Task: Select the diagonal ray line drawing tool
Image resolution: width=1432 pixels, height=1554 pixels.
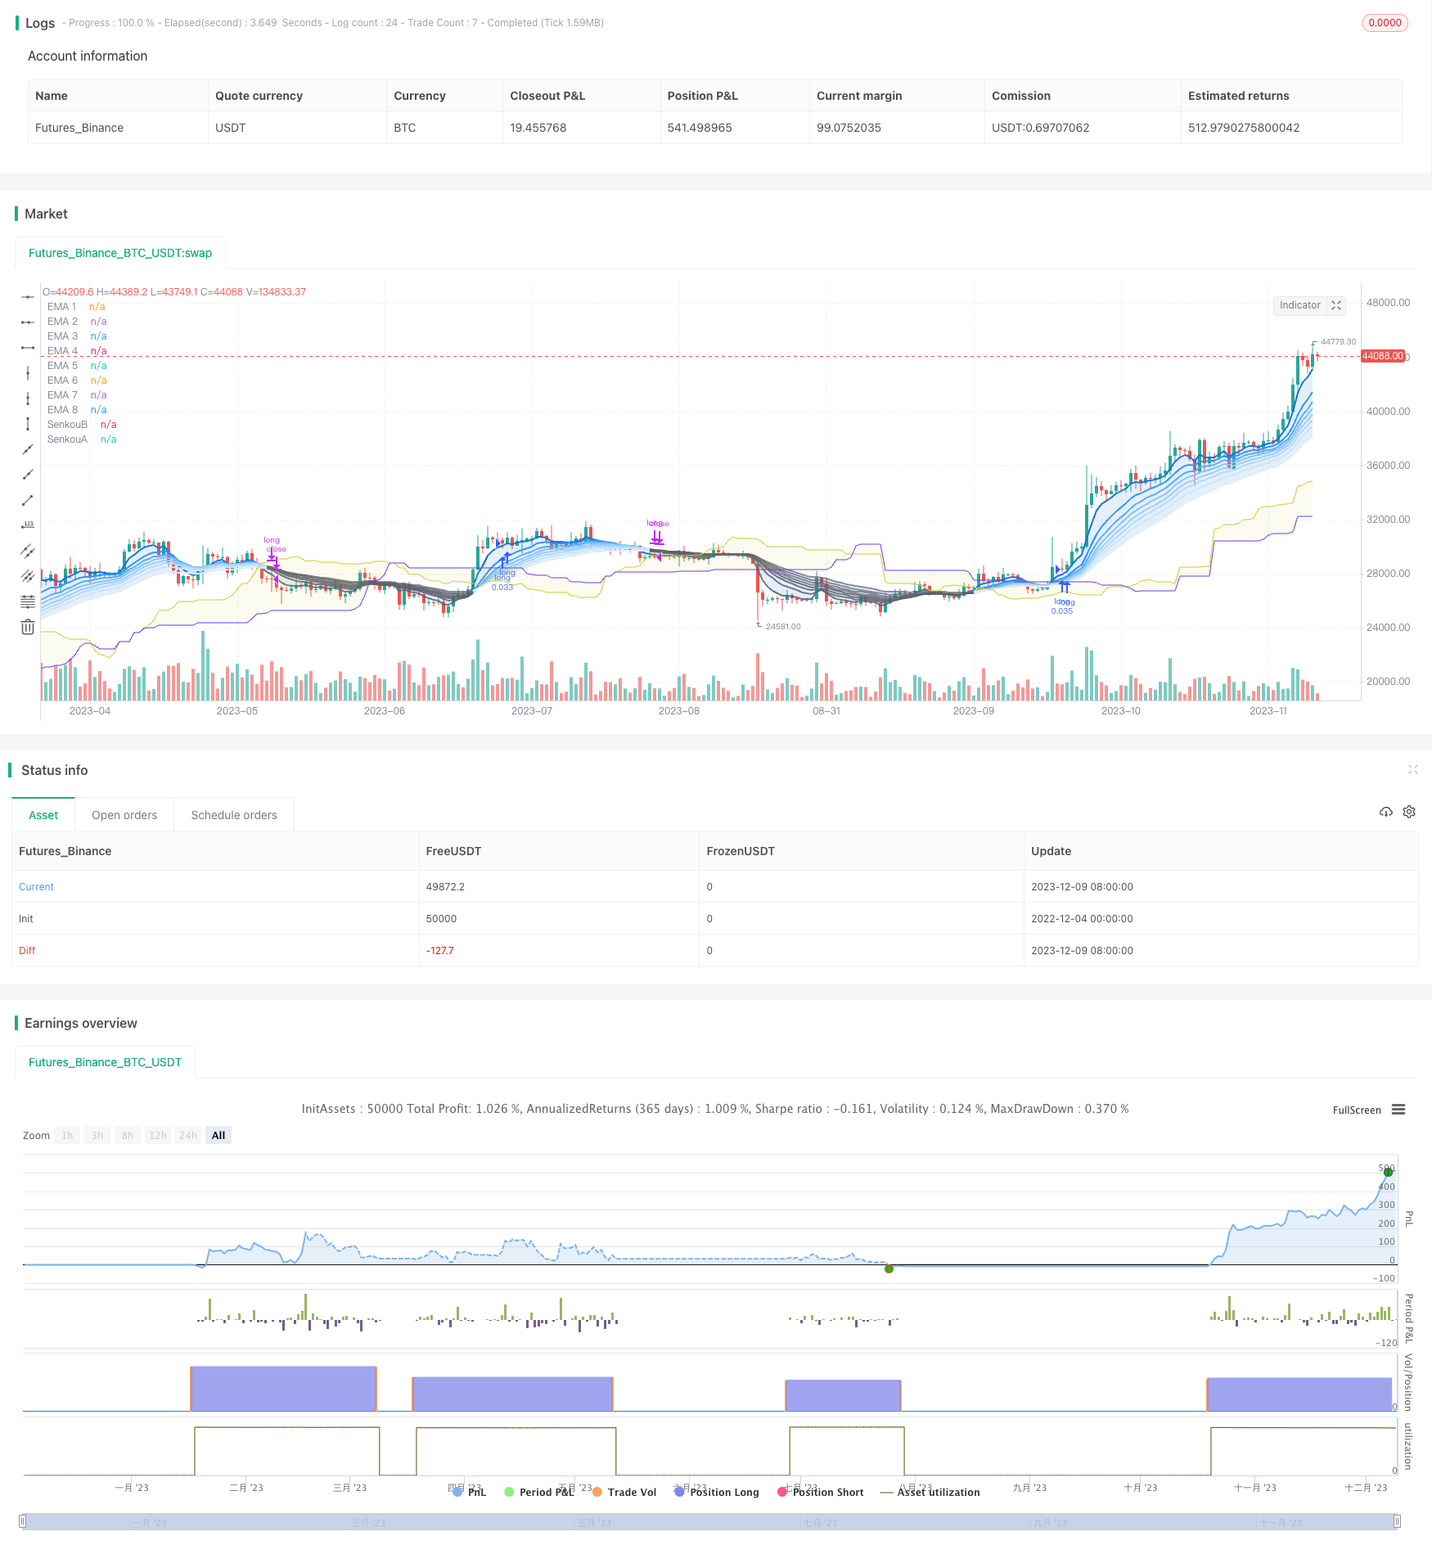Action: click(x=28, y=475)
